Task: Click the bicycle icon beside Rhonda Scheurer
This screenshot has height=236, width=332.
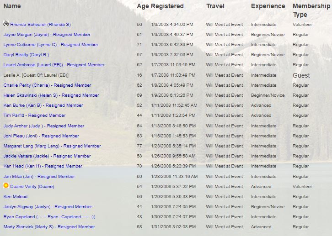Action: click(x=6, y=23)
